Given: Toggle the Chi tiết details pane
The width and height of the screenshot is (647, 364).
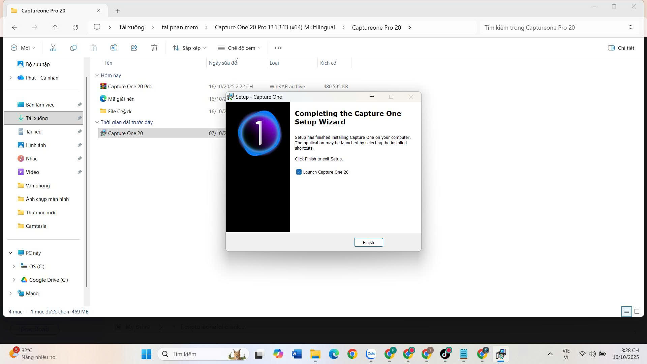Looking at the screenshot, I should [x=621, y=48].
